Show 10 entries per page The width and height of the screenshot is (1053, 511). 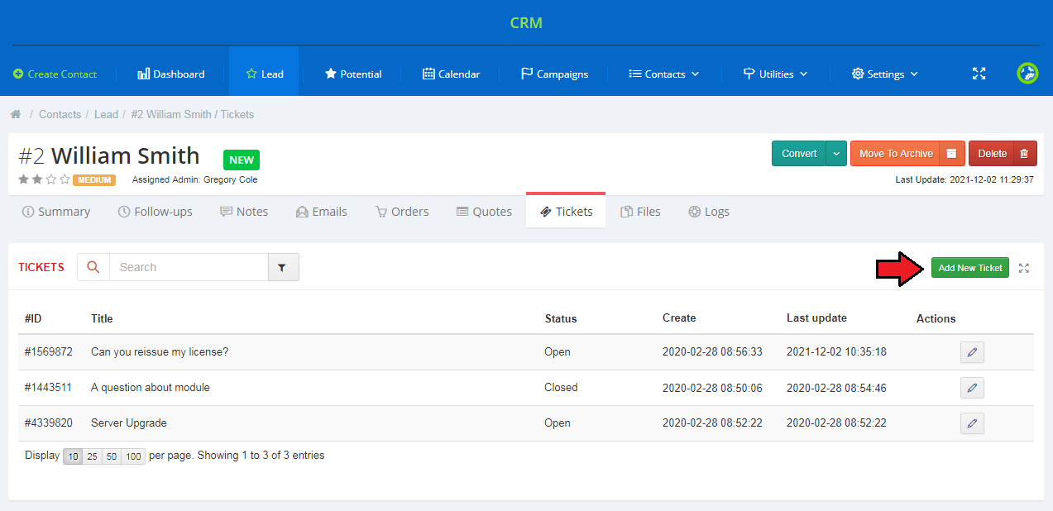73,456
